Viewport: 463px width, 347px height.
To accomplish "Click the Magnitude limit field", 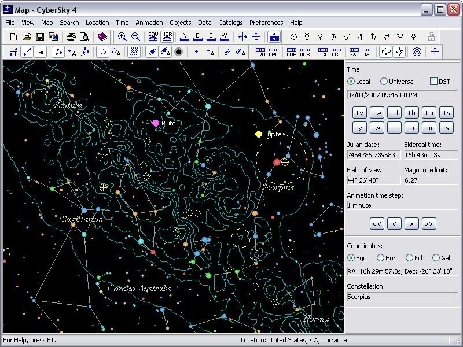I will (431, 180).
